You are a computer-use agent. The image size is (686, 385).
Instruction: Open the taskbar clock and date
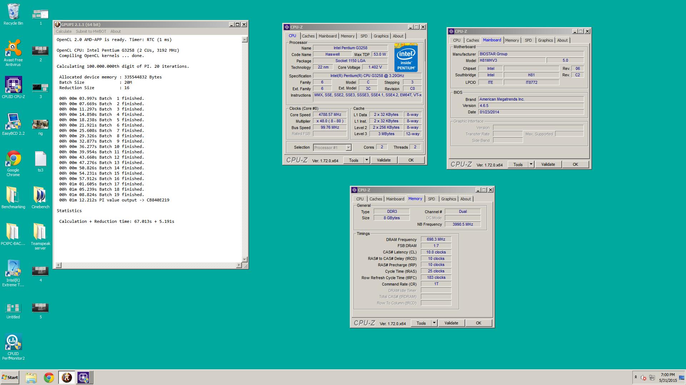(668, 378)
